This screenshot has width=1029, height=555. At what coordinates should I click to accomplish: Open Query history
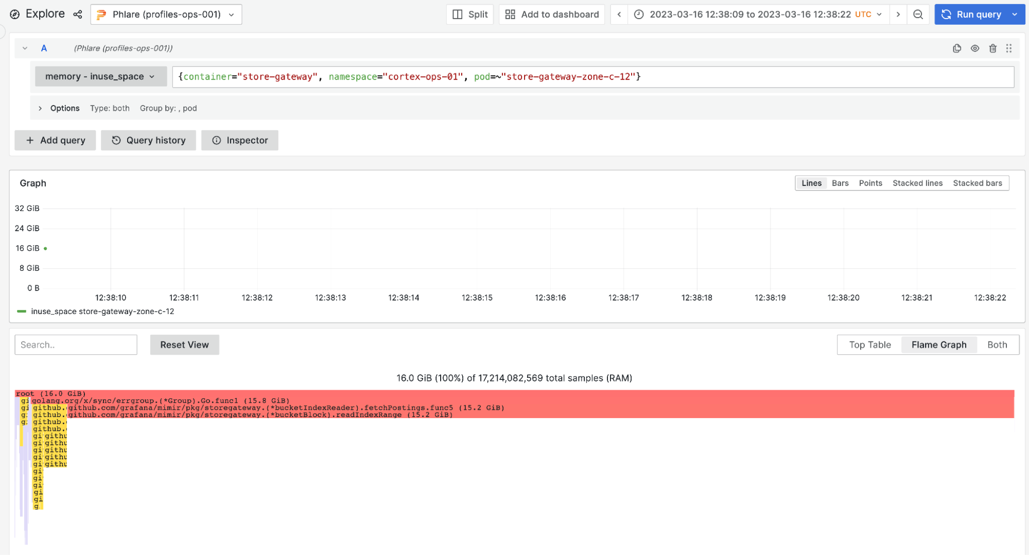click(x=148, y=140)
